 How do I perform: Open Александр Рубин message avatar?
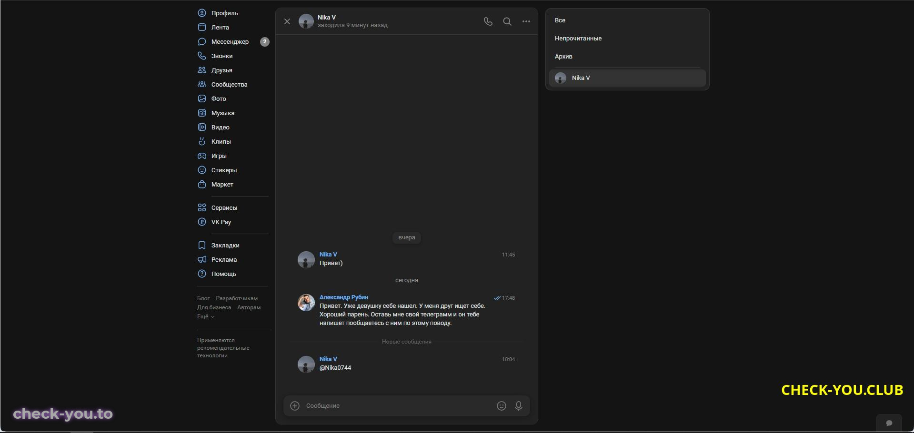(306, 303)
